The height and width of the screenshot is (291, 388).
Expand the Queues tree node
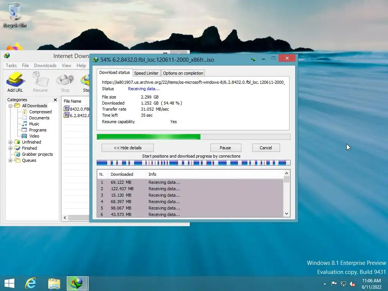(x=10, y=160)
